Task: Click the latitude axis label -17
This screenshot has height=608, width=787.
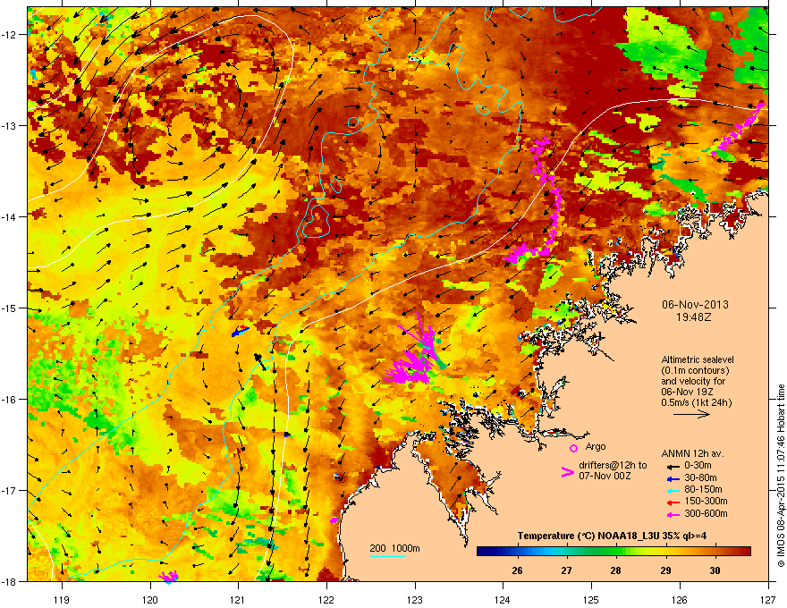Action: click(x=10, y=491)
